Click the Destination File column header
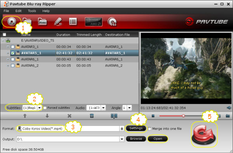 [118, 35]
